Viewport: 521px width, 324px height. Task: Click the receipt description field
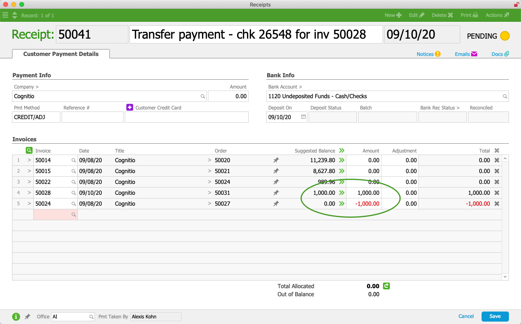256,35
